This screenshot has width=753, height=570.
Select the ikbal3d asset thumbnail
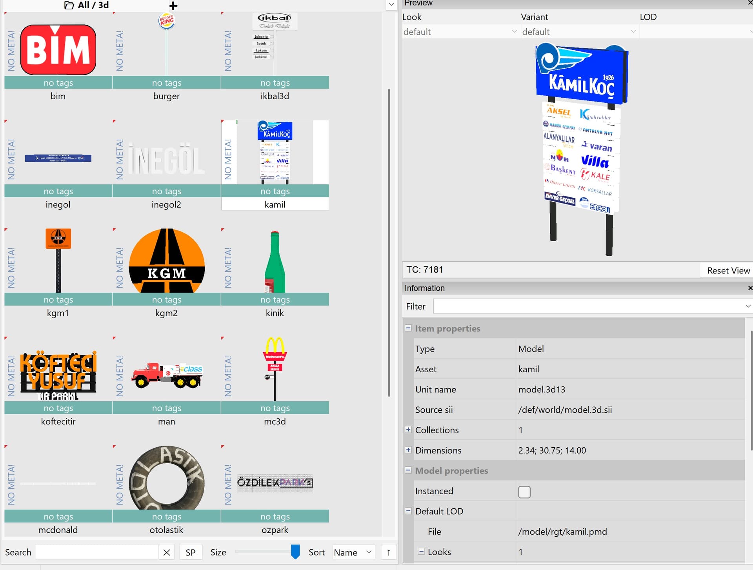pyautogui.click(x=275, y=44)
